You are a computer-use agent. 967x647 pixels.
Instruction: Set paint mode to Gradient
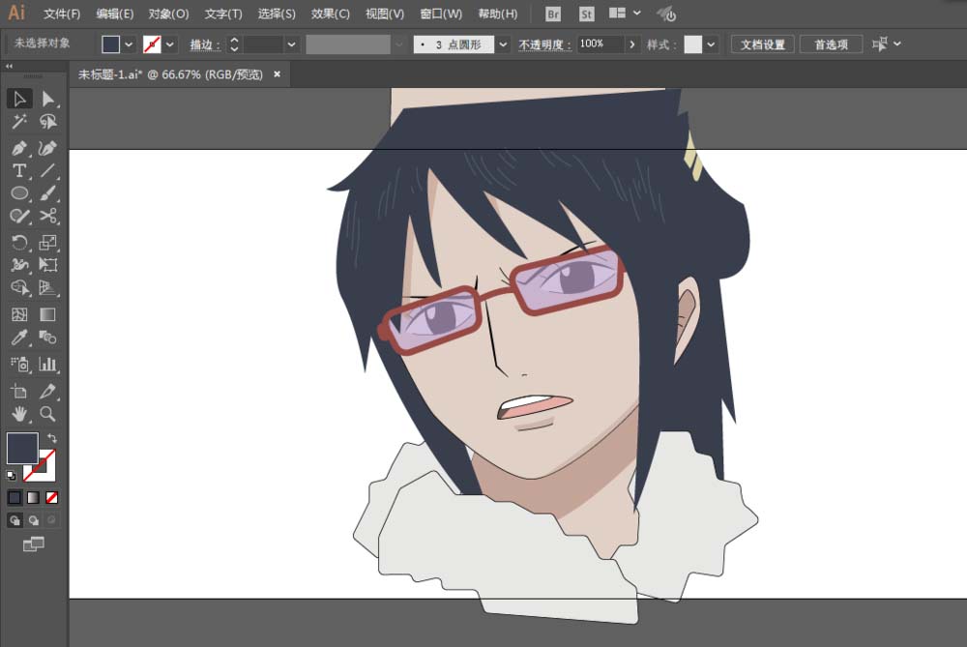point(33,497)
